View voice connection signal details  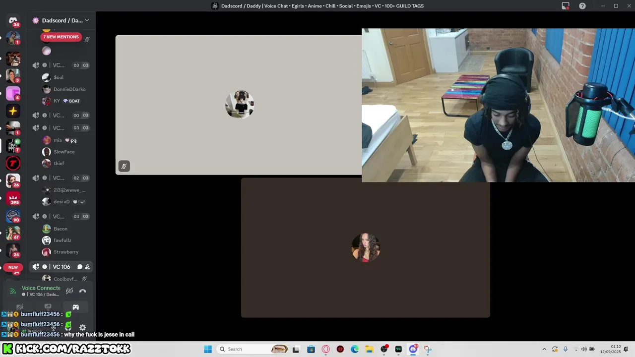13,291
